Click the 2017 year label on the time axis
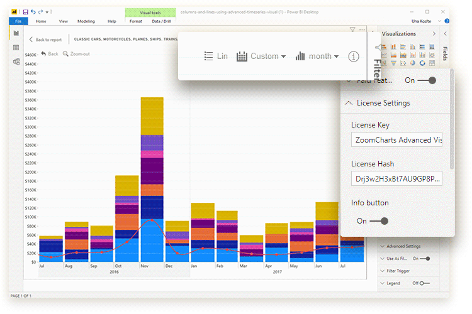The height and width of the screenshot is (314, 472). coord(278,272)
